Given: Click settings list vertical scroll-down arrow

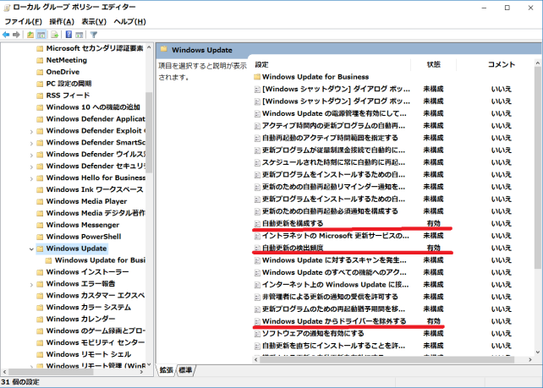Looking at the screenshot, I should (x=537, y=352).
